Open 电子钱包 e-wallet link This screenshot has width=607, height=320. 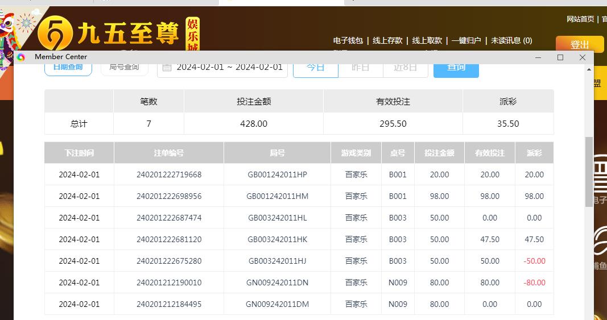(x=348, y=40)
